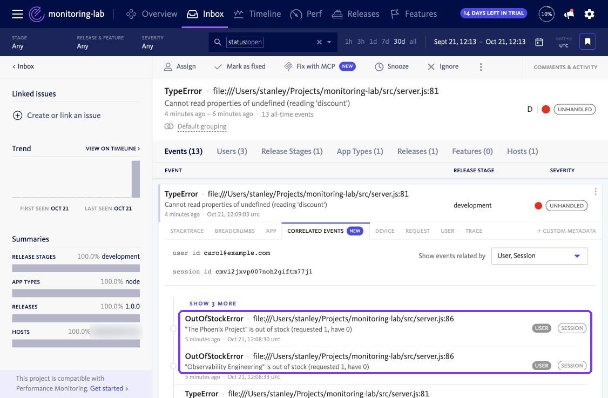Open the BREADCRUMBS event tab
Screen dimensions: 608x398
pos(234,231)
